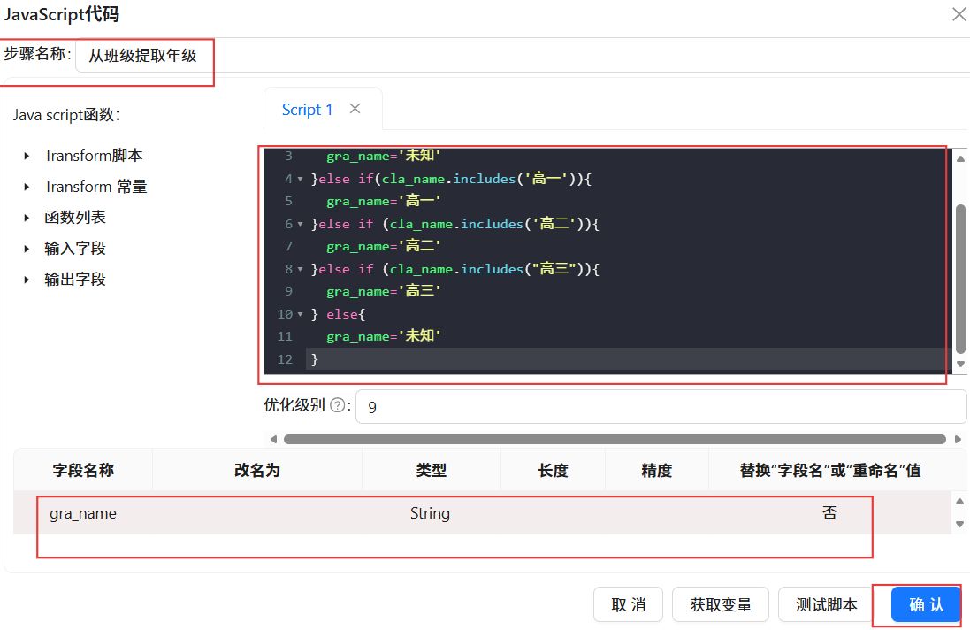Collapse code fold arrow on line 6
This screenshot has width=970, height=630.
[300, 224]
